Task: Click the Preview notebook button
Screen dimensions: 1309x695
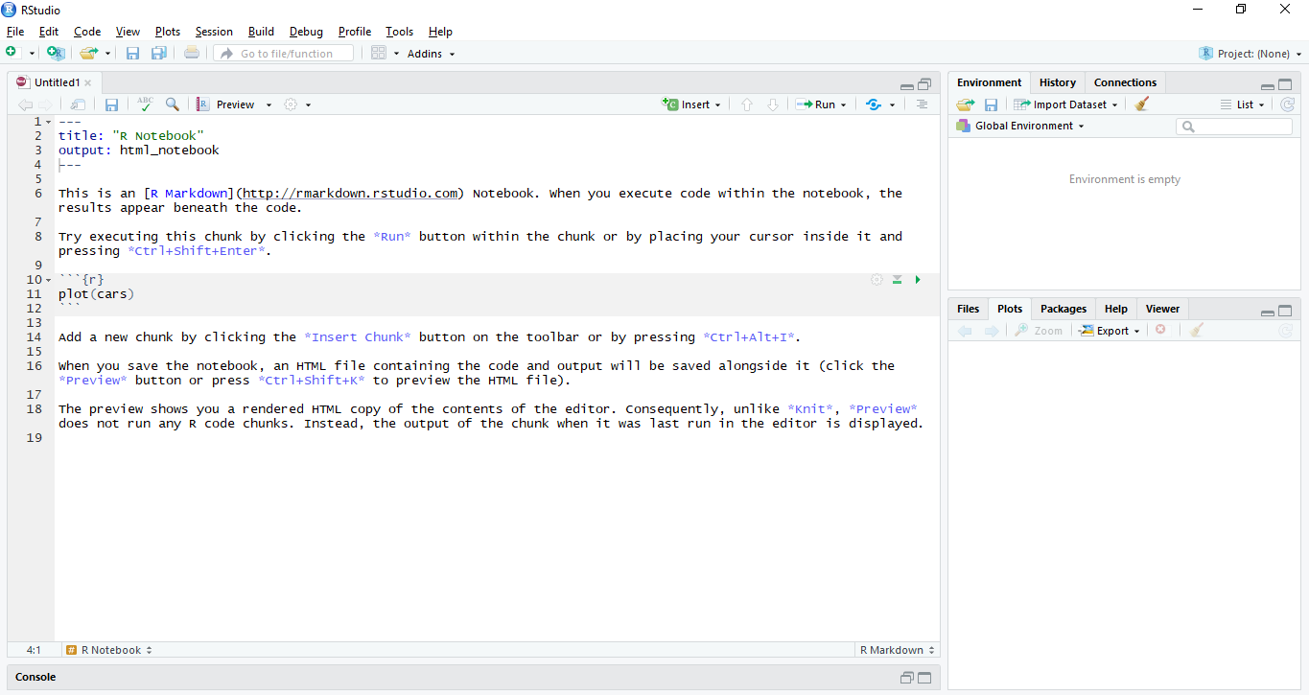Action: pyautogui.click(x=227, y=104)
